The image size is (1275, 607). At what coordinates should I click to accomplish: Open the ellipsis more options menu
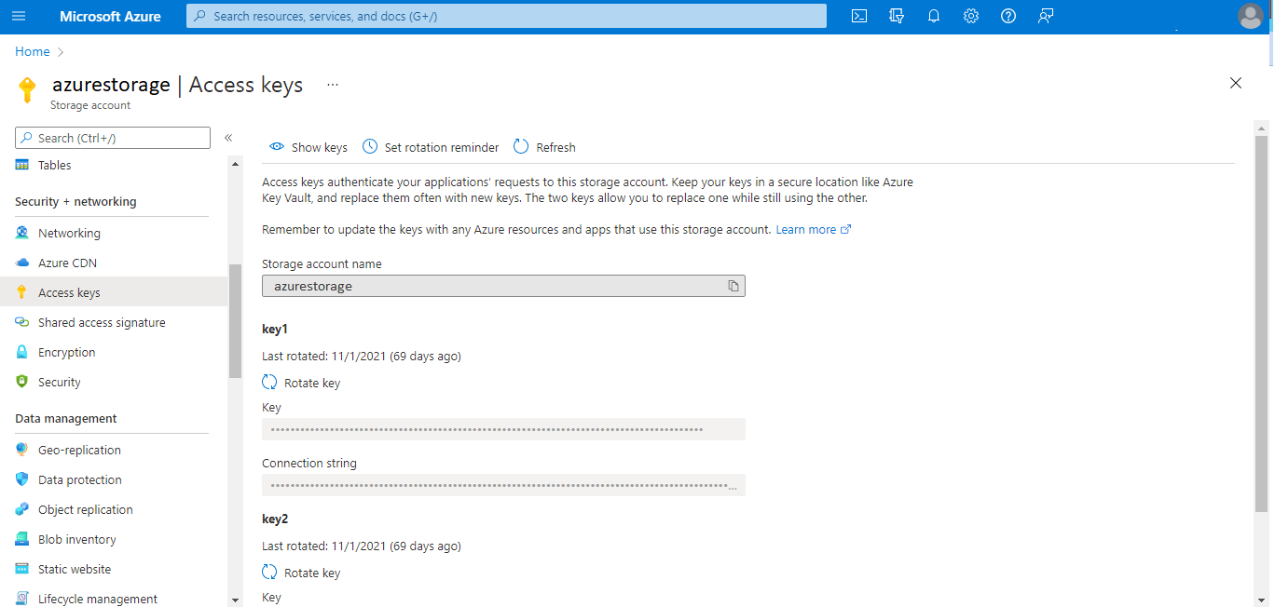click(x=333, y=85)
